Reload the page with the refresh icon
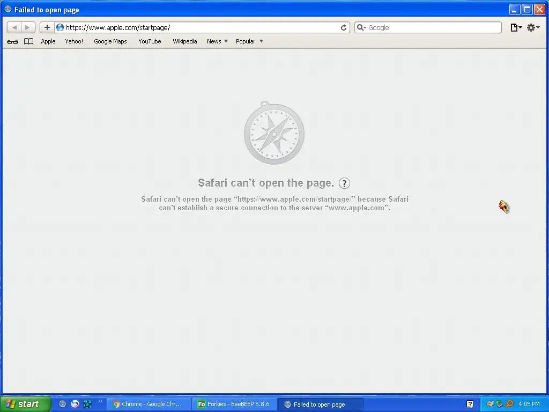The image size is (549, 412). tap(344, 28)
